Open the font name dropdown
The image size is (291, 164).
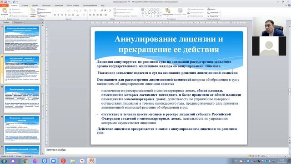click(x=68, y=10)
